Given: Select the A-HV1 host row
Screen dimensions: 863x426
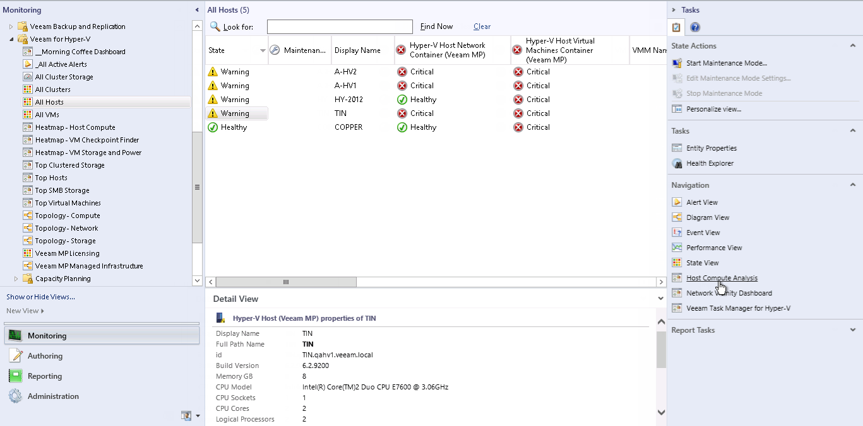Looking at the screenshot, I should click(x=436, y=86).
